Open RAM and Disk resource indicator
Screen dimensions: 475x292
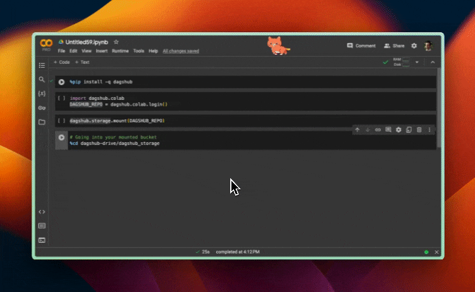coord(402,62)
